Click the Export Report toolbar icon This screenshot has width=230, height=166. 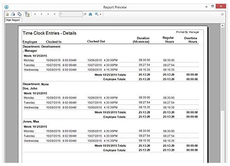(7, 14)
